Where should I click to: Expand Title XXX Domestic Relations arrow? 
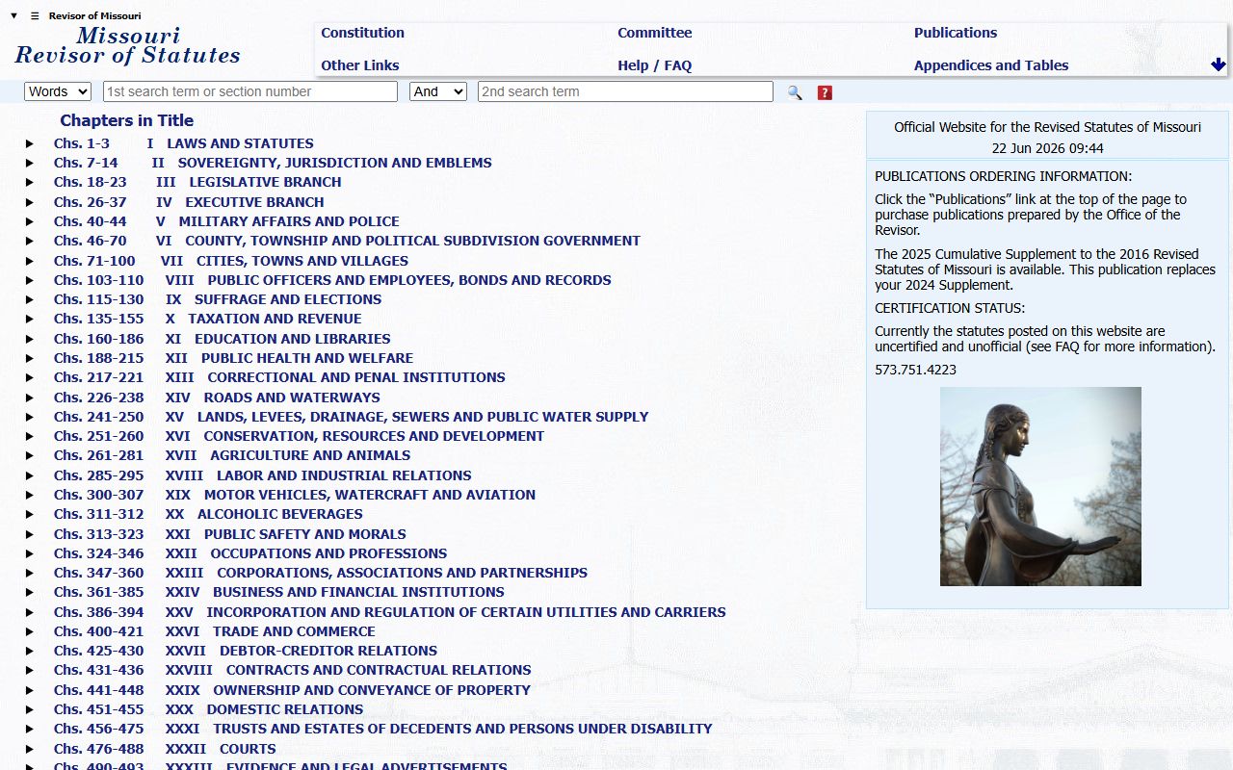pos(30,709)
